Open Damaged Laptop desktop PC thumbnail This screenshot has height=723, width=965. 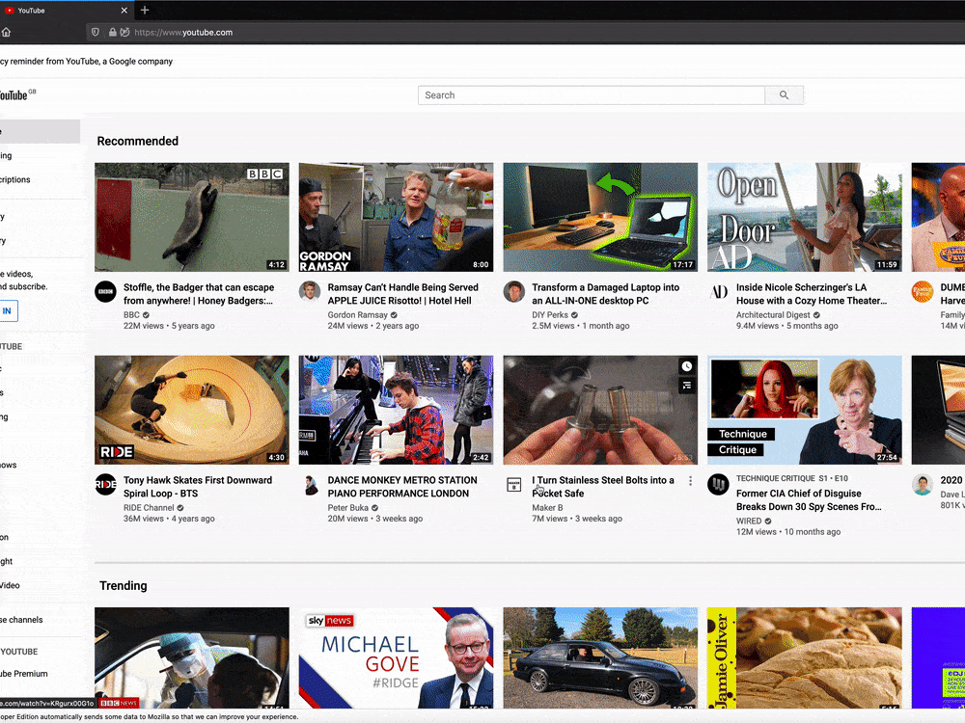[x=600, y=217]
